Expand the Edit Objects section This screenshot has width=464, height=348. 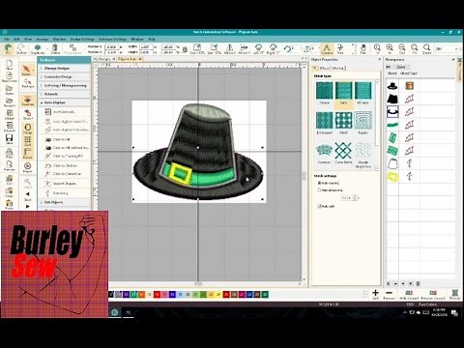click(65, 202)
